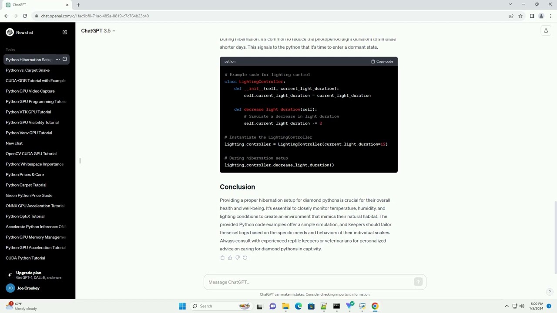Click Copy code button
Viewport: 557px width, 313px height.
(x=382, y=61)
